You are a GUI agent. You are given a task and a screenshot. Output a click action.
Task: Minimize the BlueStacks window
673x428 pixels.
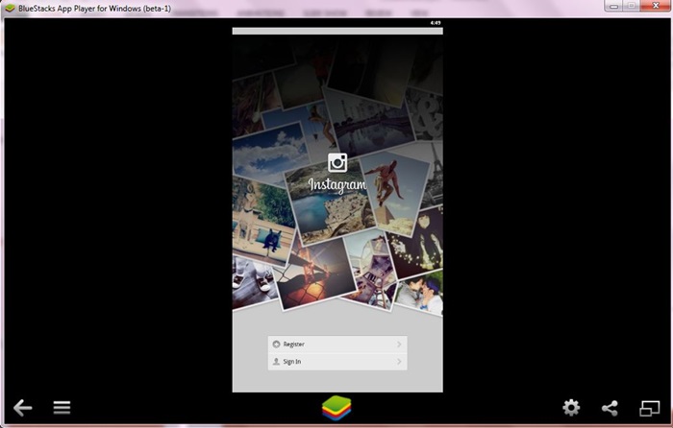[x=614, y=6]
